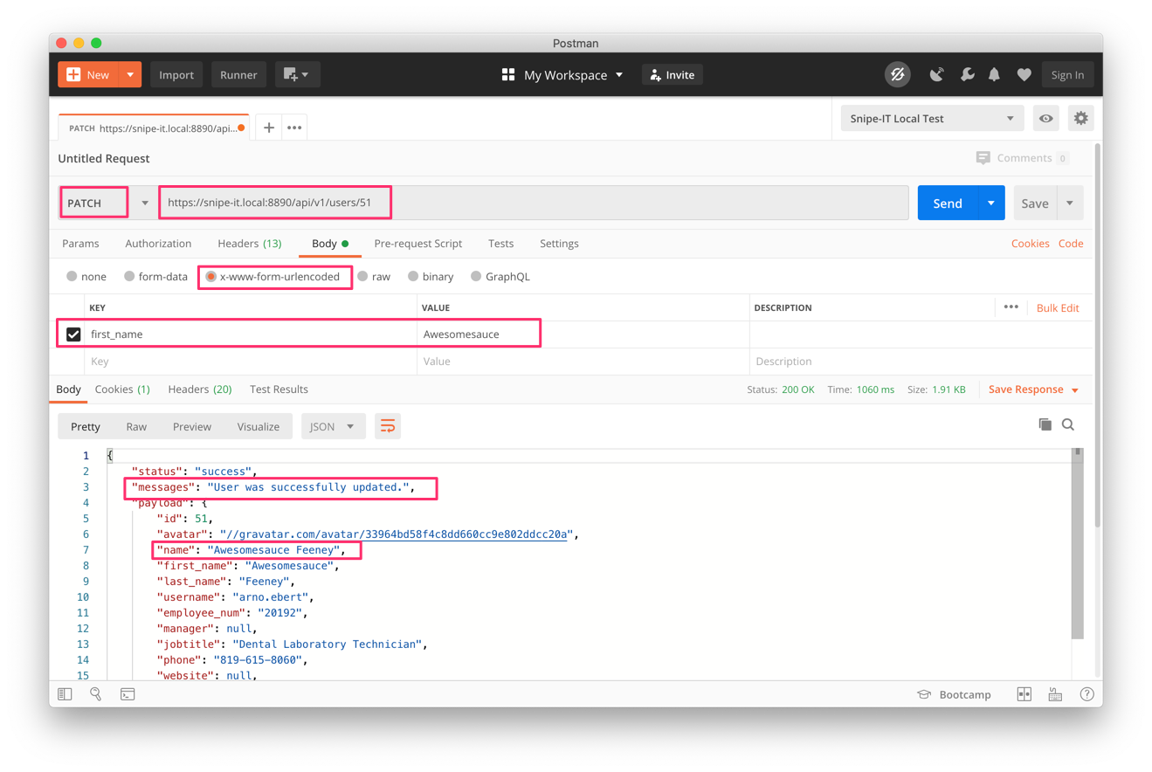The height and width of the screenshot is (772, 1152).
Task: Expand the Send dropdown arrow
Action: [x=991, y=203]
